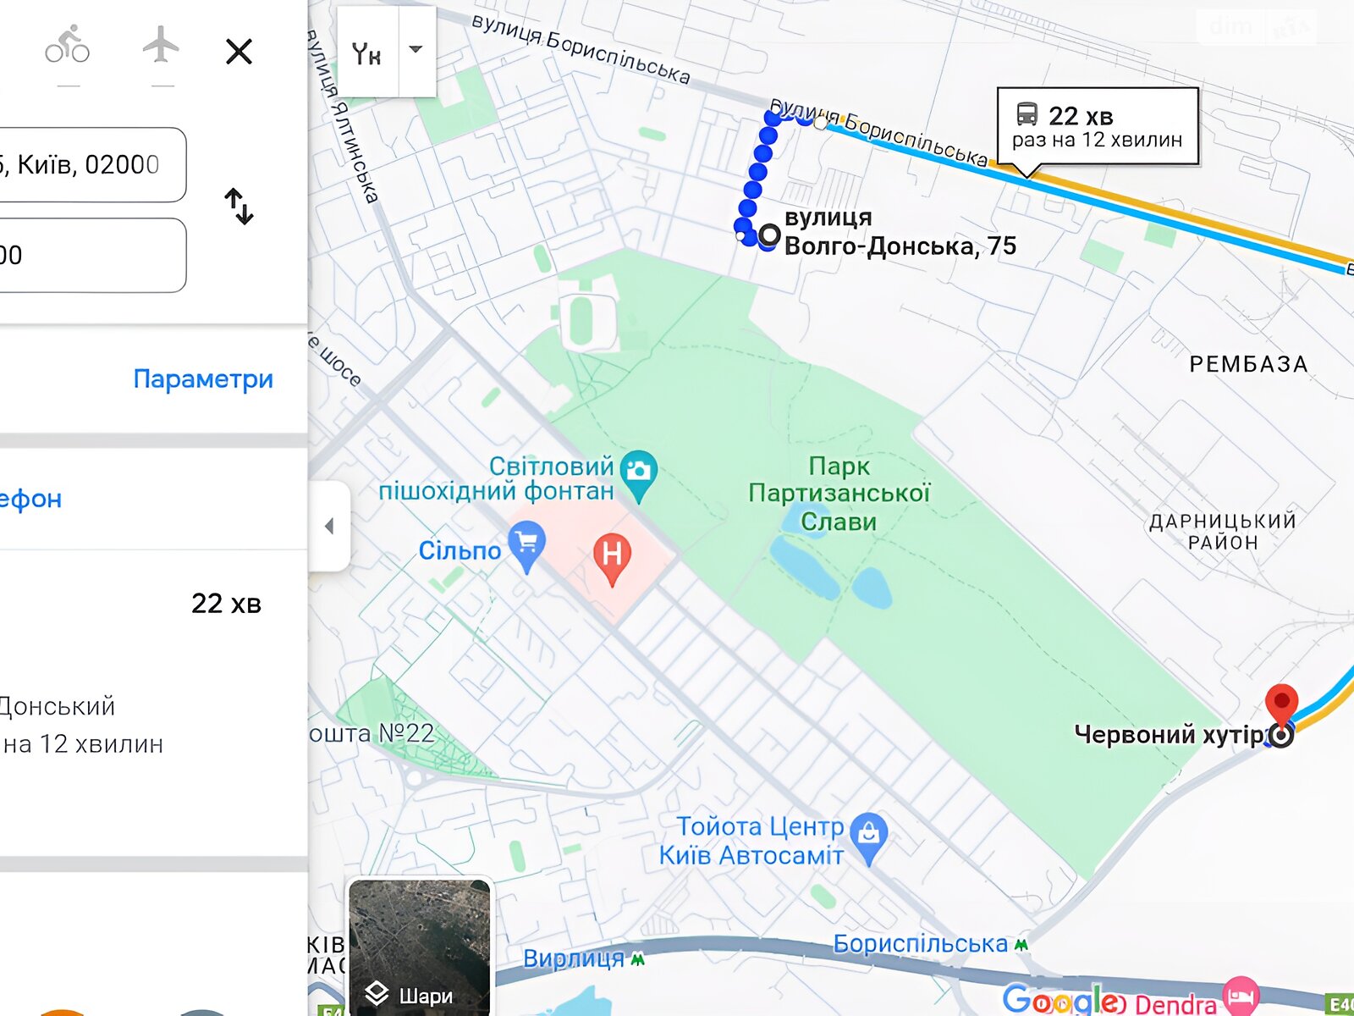Click the origin field ending 'Київ, 02000'
This screenshot has width=1354, height=1016.
click(91, 164)
